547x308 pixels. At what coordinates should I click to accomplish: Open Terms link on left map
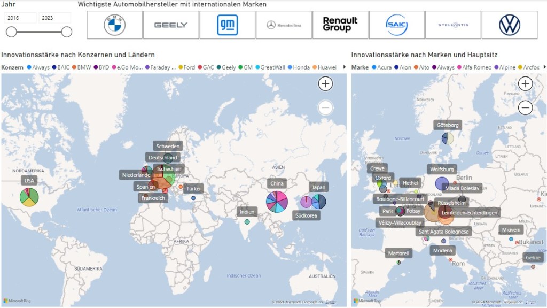click(x=331, y=302)
